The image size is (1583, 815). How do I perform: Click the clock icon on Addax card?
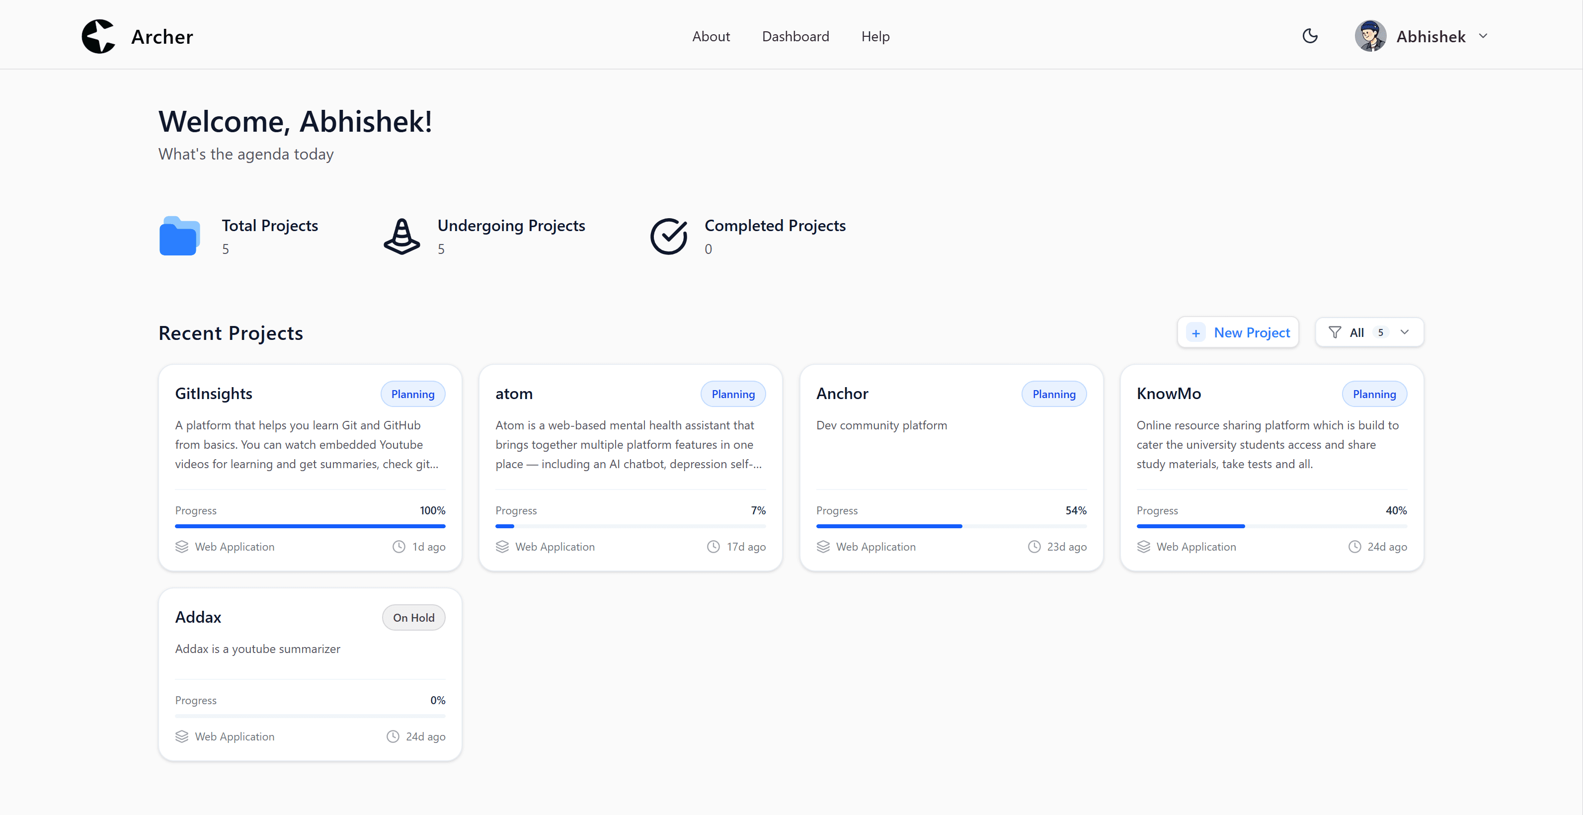[x=393, y=736]
